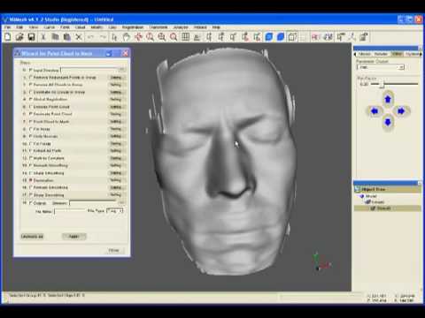Click the Open file toolbar icon
The width and height of the screenshot is (425, 318).
pyautogui.click(x=19, y=37)
